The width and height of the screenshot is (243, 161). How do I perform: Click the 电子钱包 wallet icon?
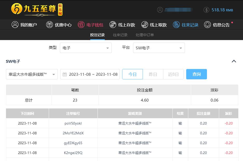click(x=81, y=25)
